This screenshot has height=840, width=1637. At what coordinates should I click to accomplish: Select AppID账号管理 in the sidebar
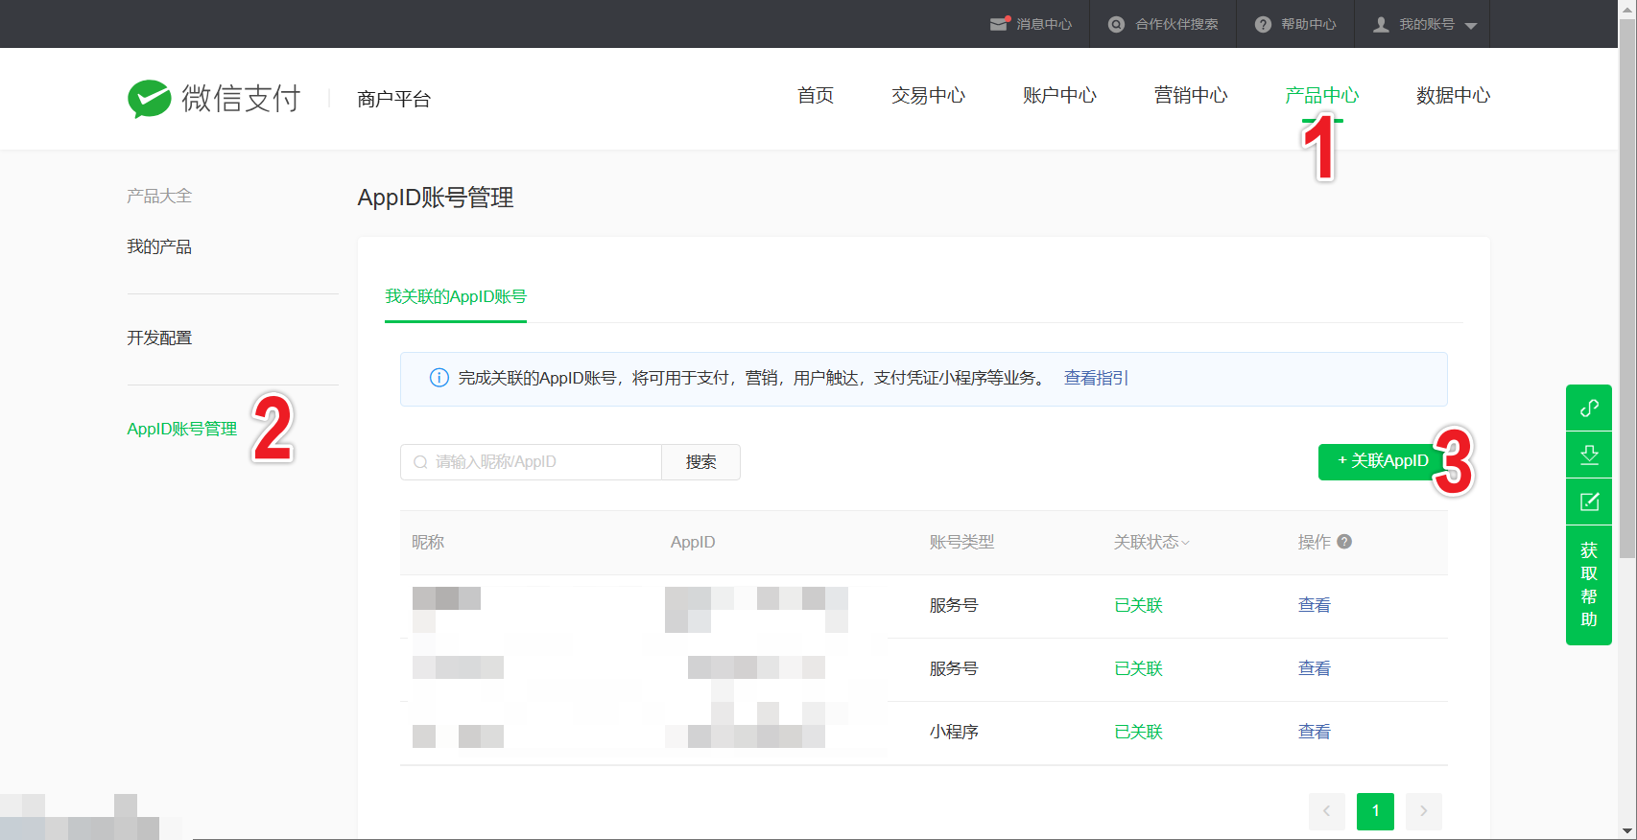(181, 429)
